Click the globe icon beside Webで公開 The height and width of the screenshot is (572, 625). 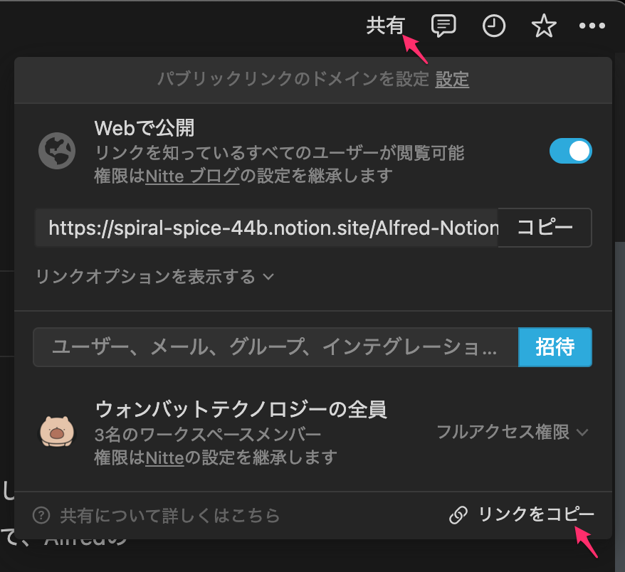coord(57,151)
